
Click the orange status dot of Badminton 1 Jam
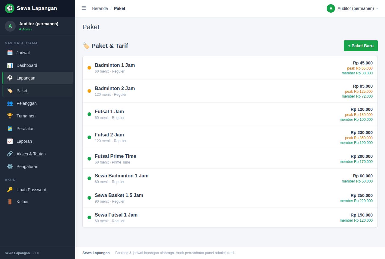89,68
